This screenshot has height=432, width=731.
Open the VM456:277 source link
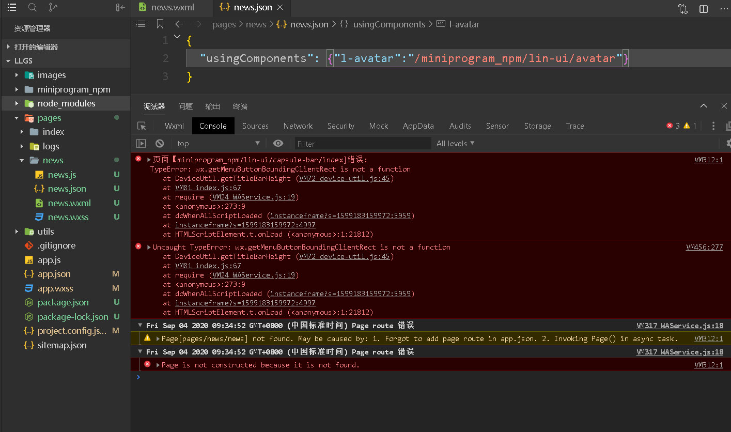(705, 247)
